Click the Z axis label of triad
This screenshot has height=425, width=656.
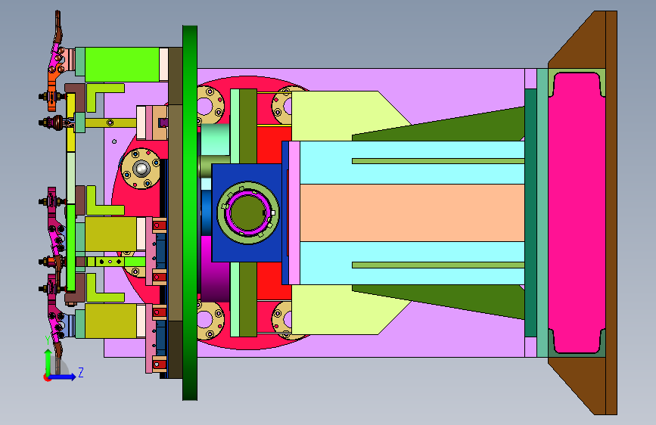(81, 372)
